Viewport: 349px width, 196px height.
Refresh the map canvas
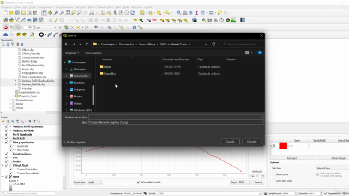tap(133, 13)
